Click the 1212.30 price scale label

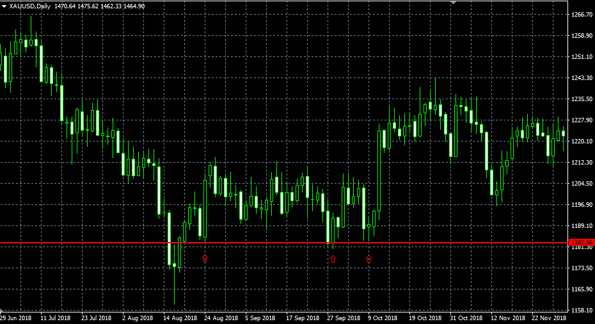[582, 162]
